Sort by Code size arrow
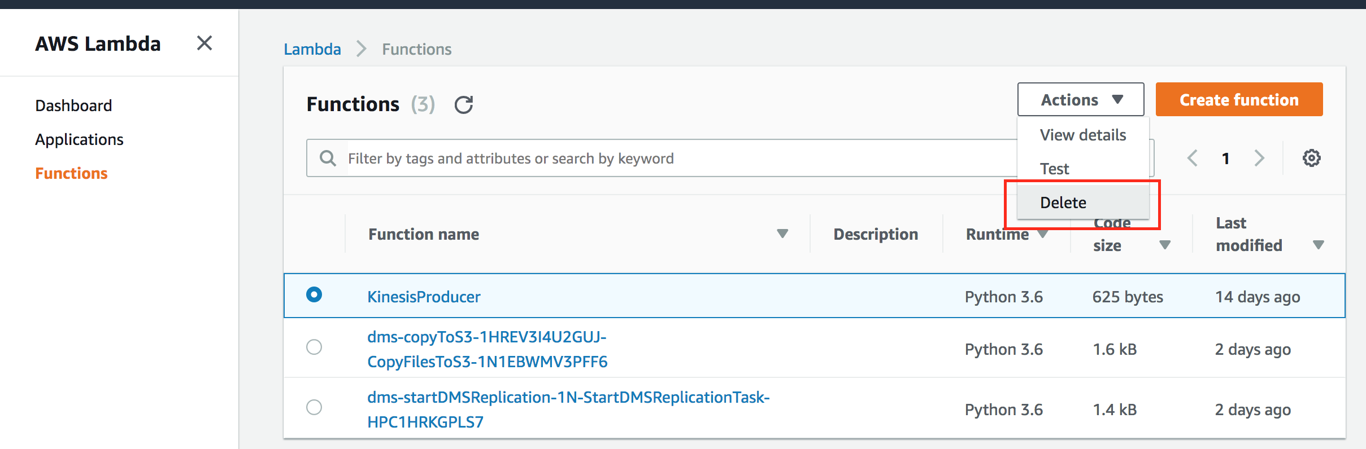 pos(1164,245)
